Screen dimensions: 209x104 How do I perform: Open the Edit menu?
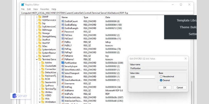point(29,9)
